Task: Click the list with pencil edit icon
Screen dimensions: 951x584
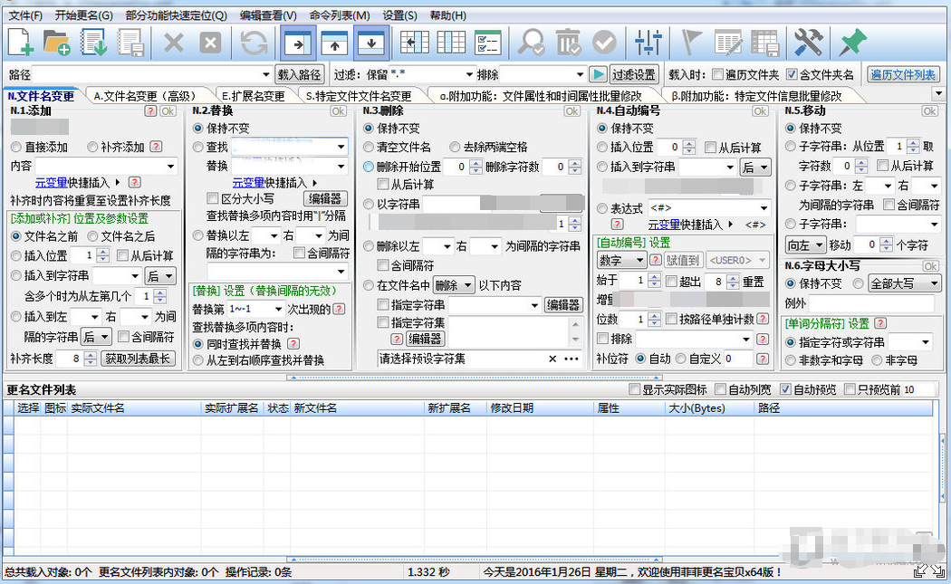Action: 728,43
